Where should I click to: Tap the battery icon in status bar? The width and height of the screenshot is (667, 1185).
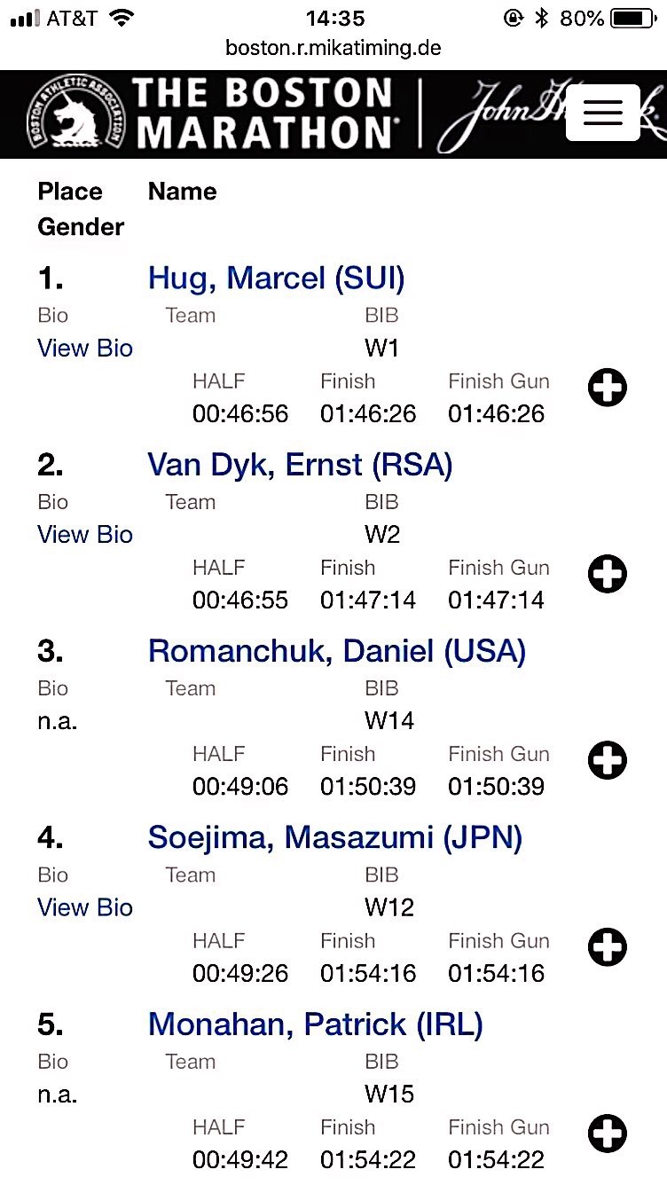tap(633, 18)
